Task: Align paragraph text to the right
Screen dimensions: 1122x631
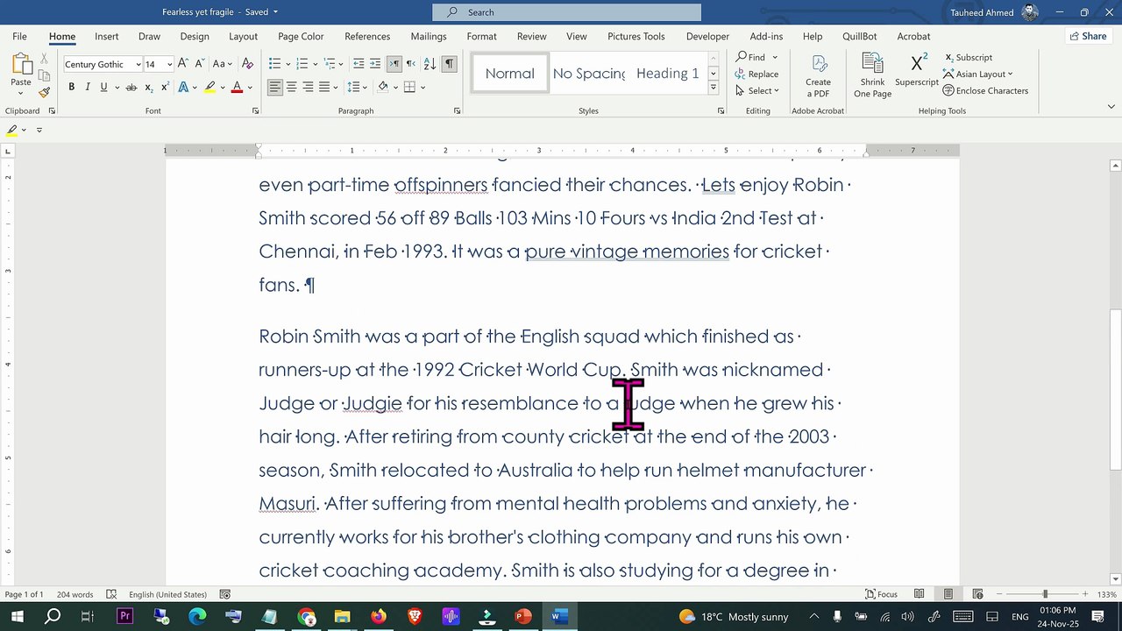Action: coord(309,87)
